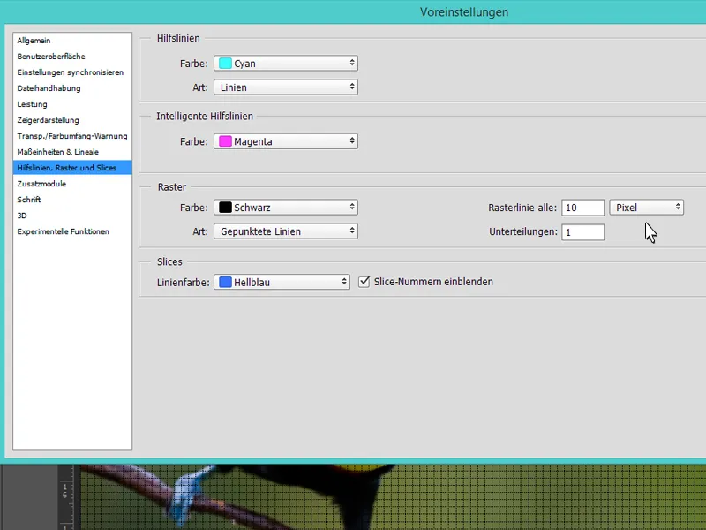
Task: Open Zeigerdarstellung preferences
Action: pos(48,120)
